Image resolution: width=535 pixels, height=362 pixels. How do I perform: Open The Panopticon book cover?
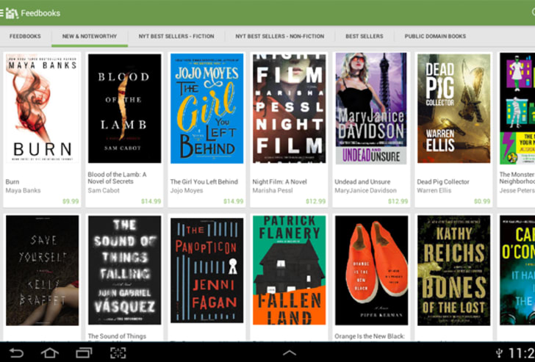click(x=207, y=270)
